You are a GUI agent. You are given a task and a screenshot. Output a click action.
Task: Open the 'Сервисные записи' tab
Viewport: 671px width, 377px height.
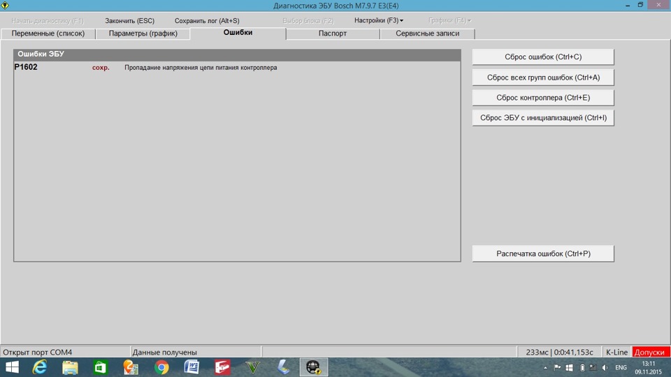point(428,34)
